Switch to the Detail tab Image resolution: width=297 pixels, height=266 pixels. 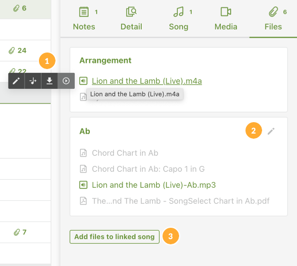(x=131, y=18)
